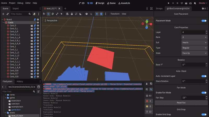Switch to the Import tab
209x117 pixels.
[x=15, y=9]
